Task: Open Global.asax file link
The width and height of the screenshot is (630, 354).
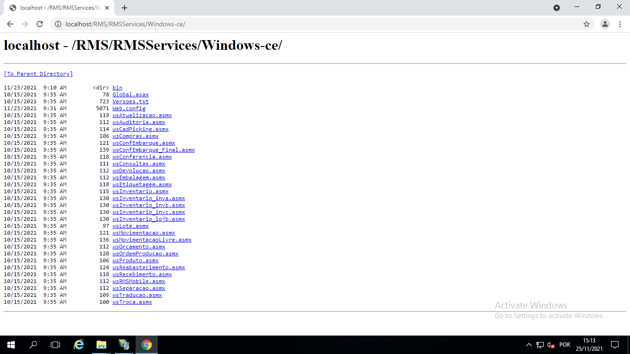Action: [x=131, y=94]
